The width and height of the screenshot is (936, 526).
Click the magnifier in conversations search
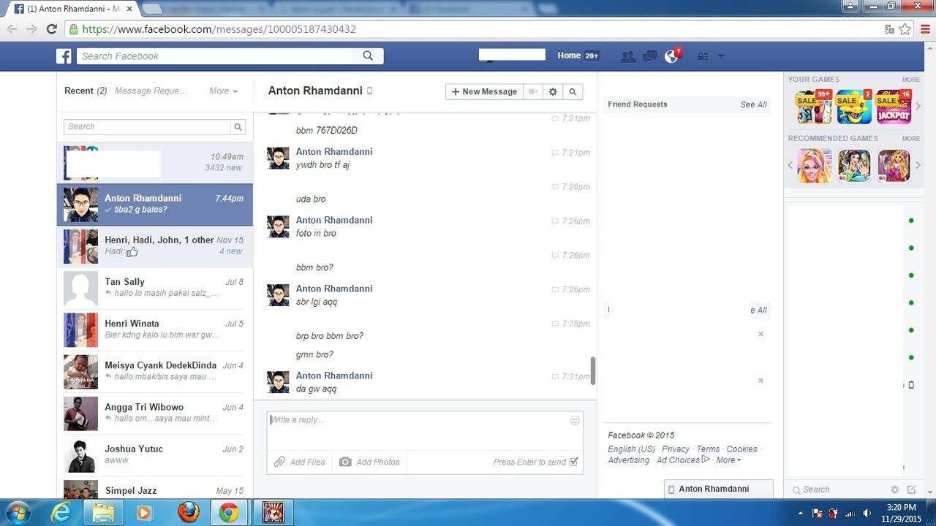tap(238, 126)
